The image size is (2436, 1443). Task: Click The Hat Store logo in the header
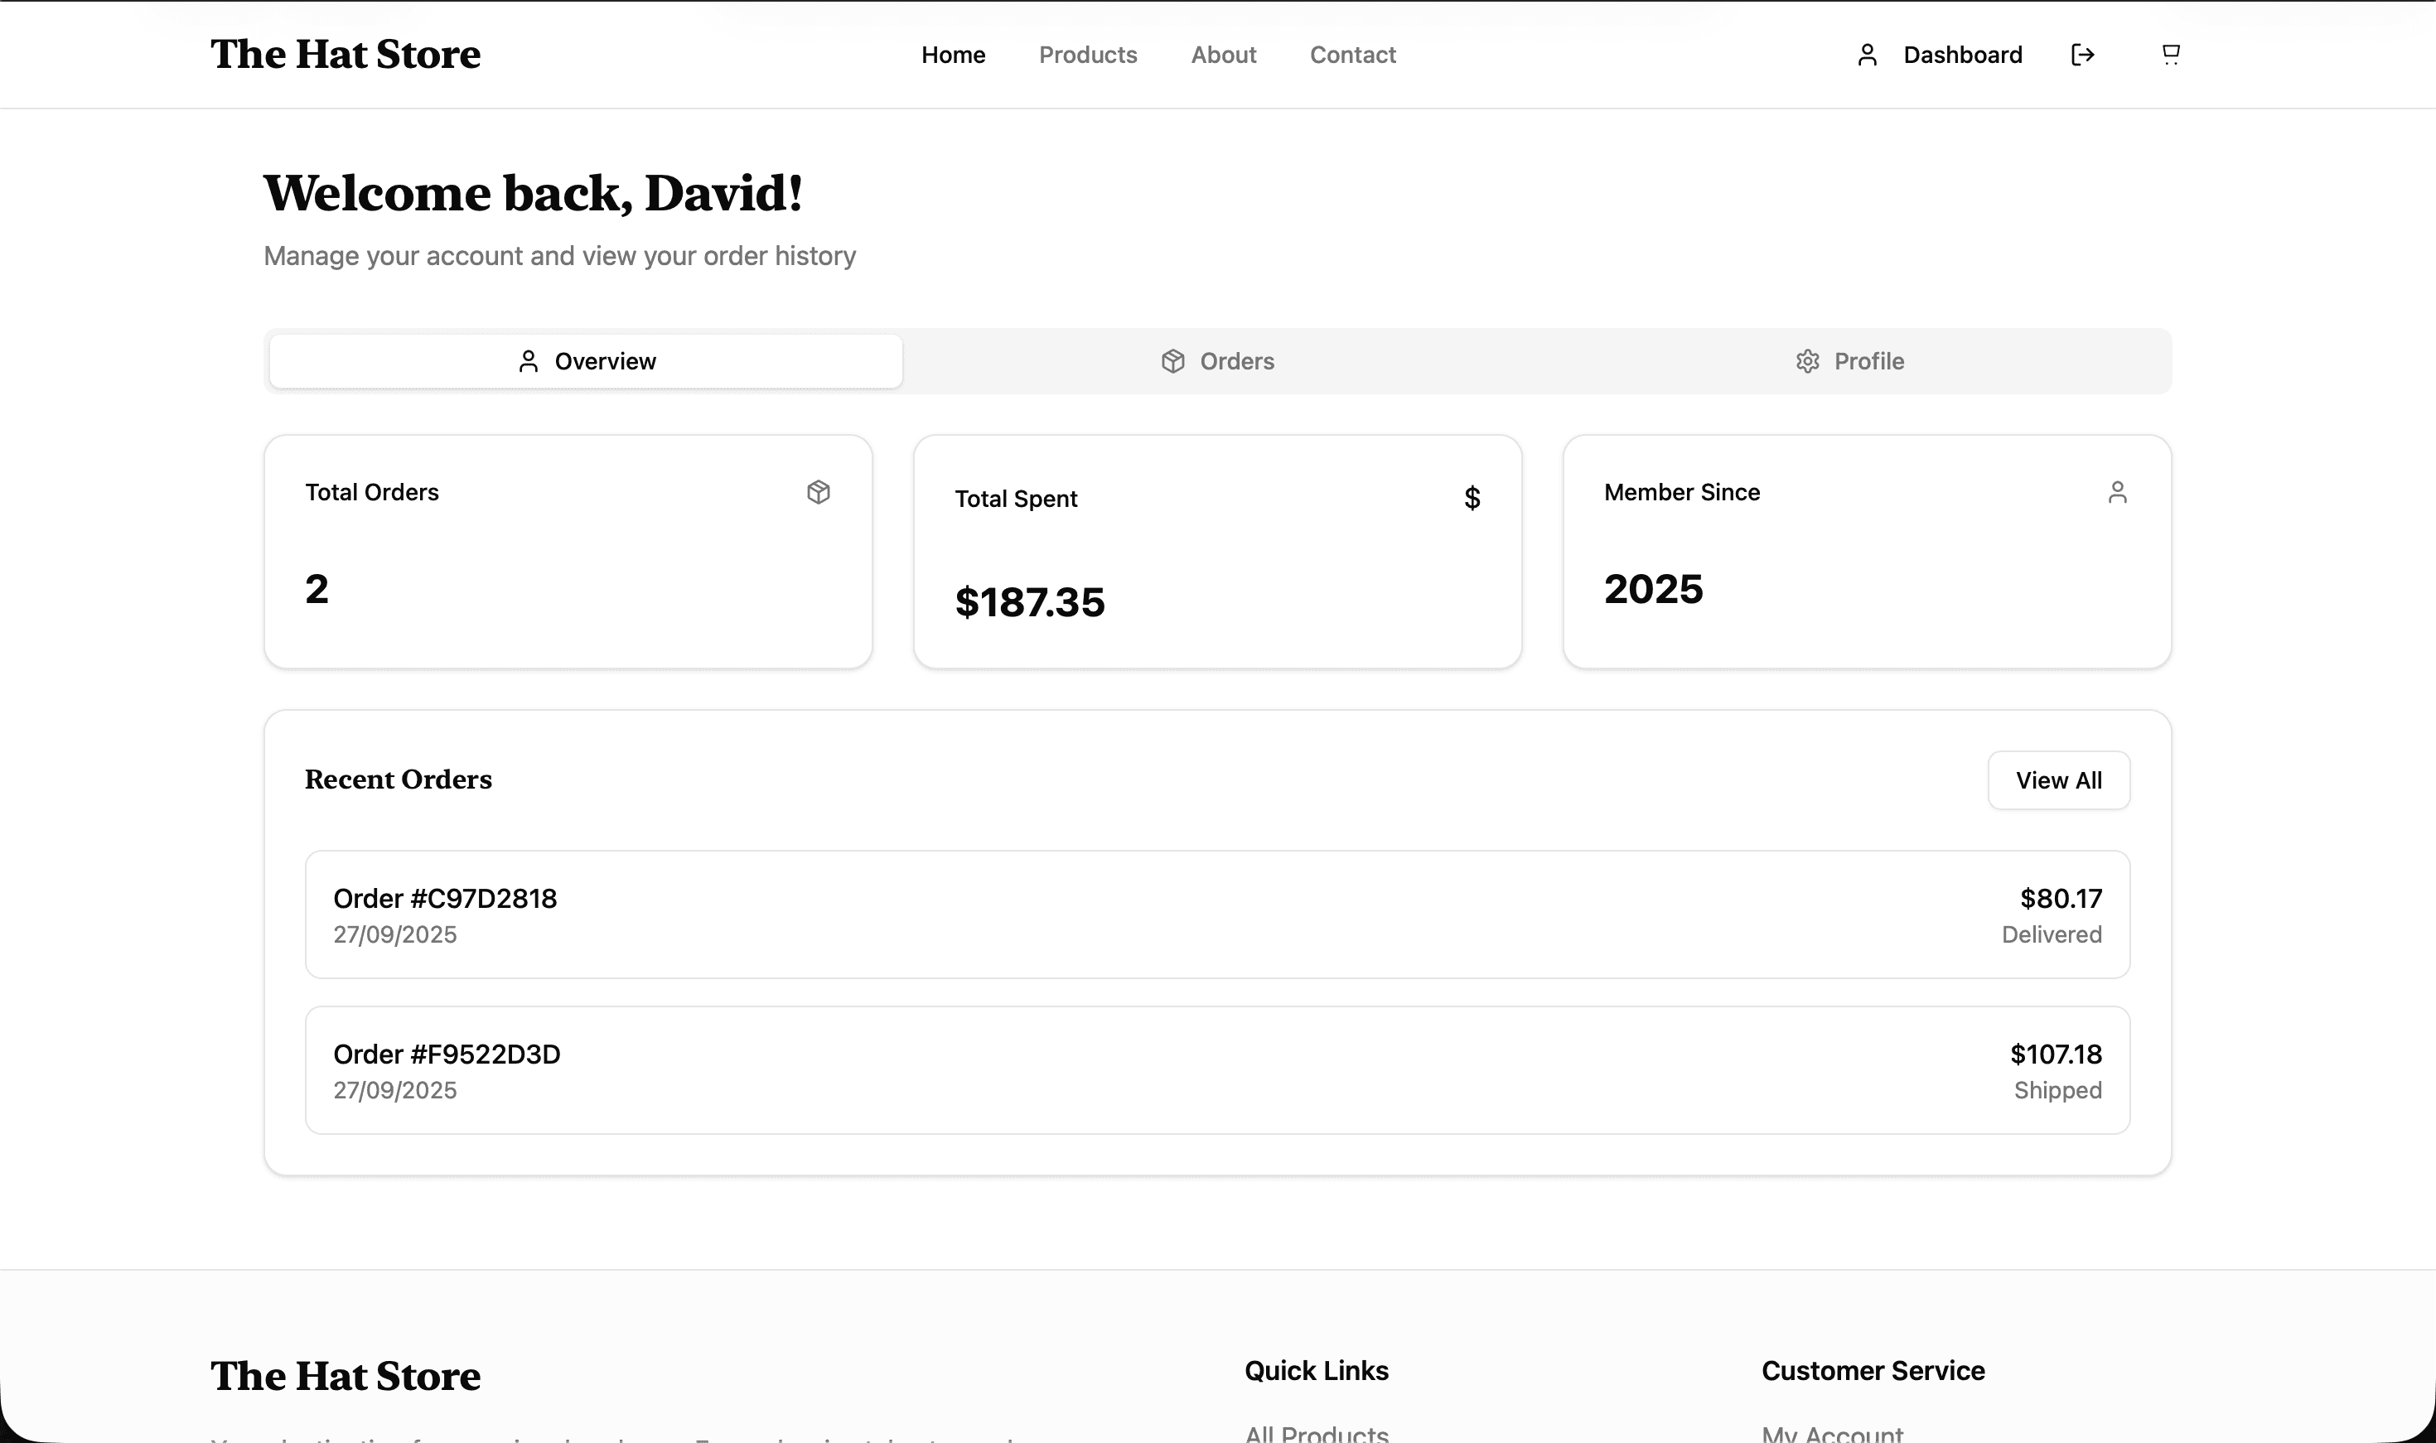346,55
